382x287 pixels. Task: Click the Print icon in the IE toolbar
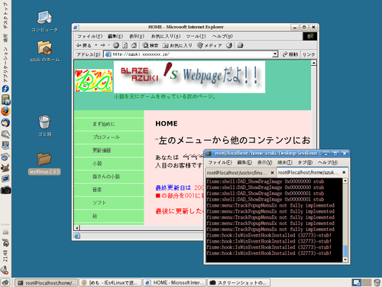(x=240, y=45)
